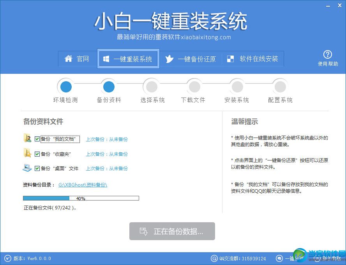The image size is (346, 265).
Task: Click the tip about "一键备份还原"按钮可以还原
Action: coord(280,164)
